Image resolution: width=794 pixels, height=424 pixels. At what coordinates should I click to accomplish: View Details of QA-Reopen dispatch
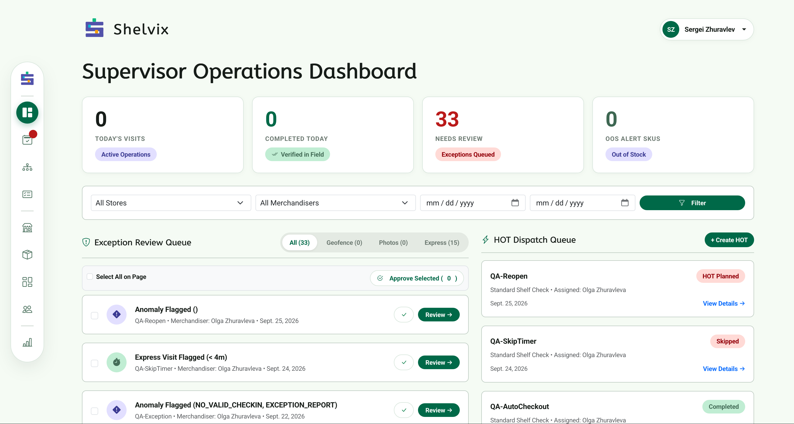pyautogui.click(x=723, y=303)
